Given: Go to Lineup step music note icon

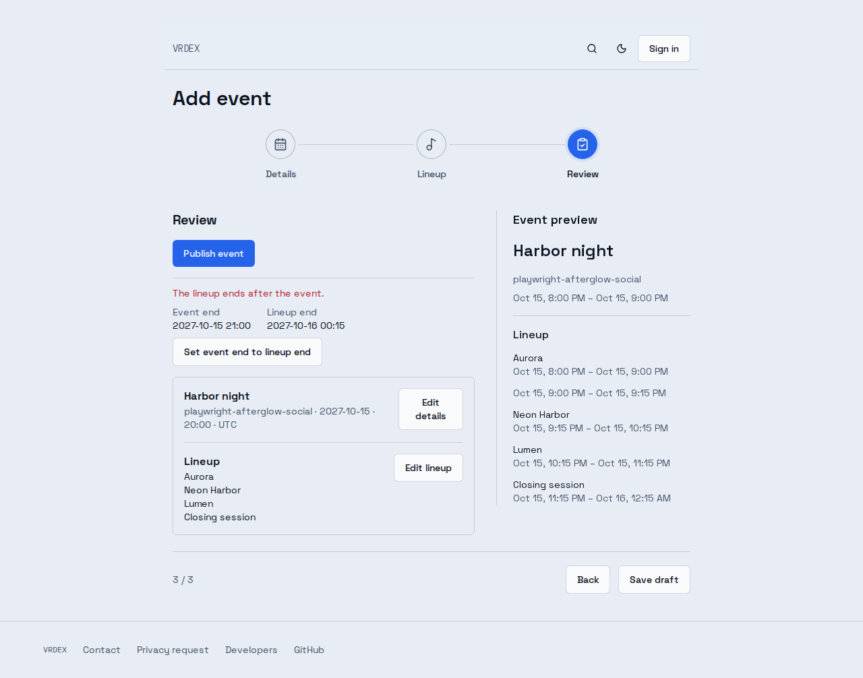Looking at the screenshot, I should (x=431, y=144).
